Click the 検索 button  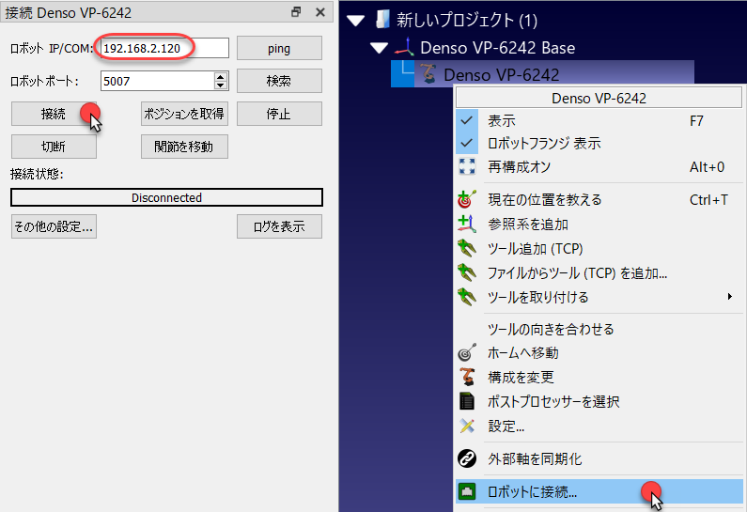click(x=279, y=81)
